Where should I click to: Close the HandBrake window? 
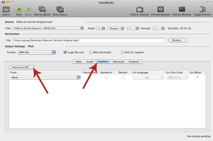(3, 2)
